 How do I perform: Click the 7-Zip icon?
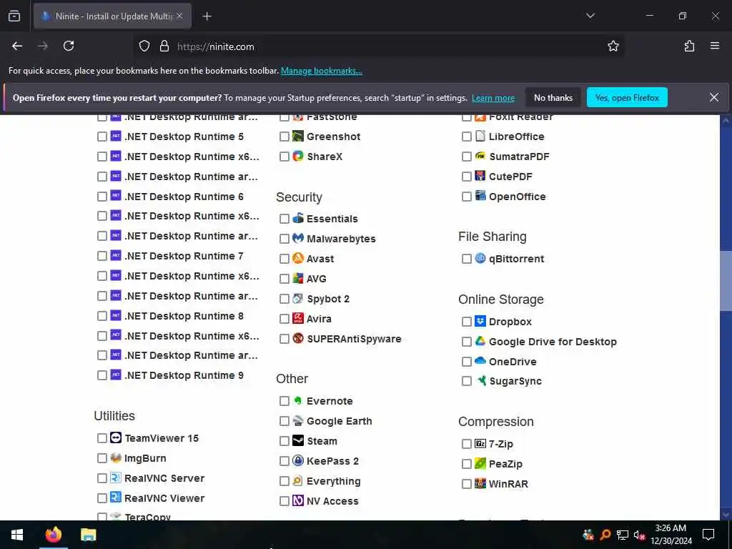480,443
